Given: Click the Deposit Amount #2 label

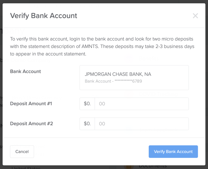Looking at the screenshot, I should 31,123.
